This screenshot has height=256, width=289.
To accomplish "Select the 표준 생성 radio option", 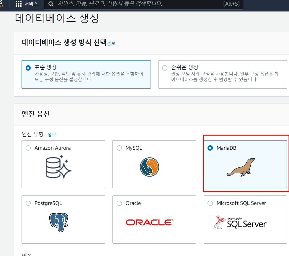I will pos(28,68).
